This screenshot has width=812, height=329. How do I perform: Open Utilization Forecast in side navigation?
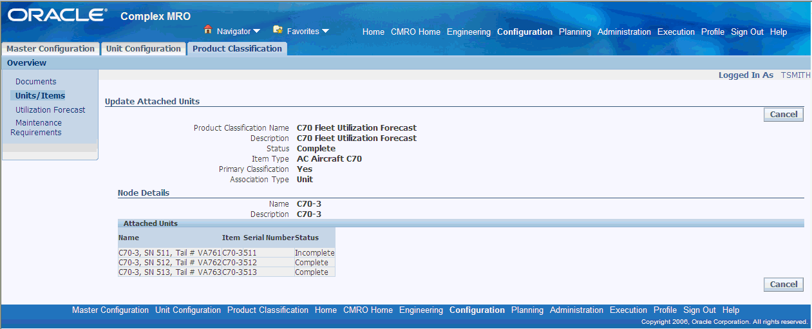click(50, 110)
